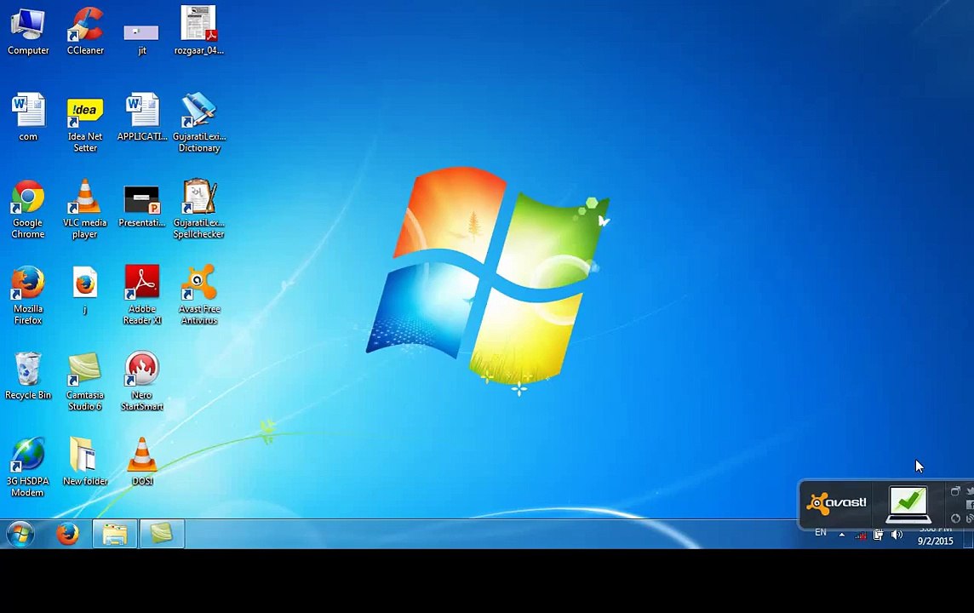Launch GujaratiLexicon Spellchecker shortcut
Image resolution: width=974 pixels, height=613 pixels.
pyautogui.click(x=198, y=209)
